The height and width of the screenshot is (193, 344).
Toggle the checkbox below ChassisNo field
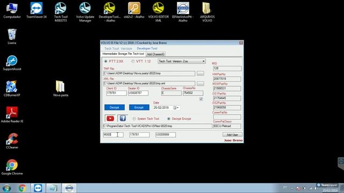pyautogui.click(x=201, y=99)
